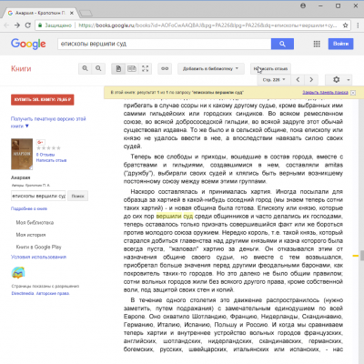
Task: Go to previous page arrow
Action: [x=298, y=80]
